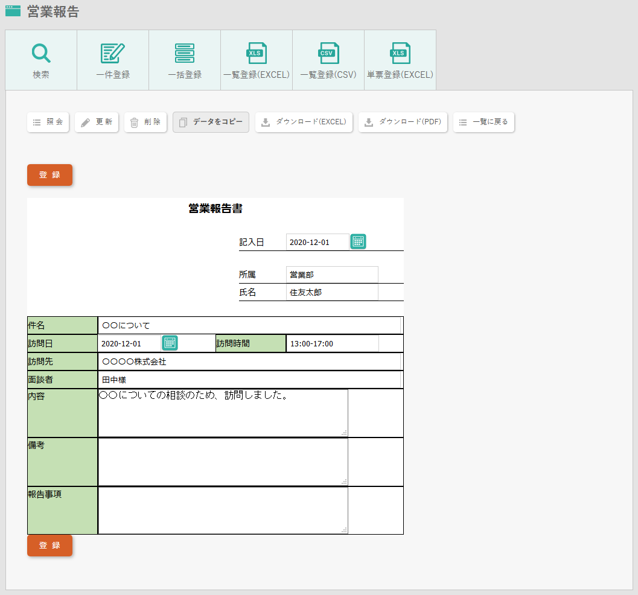Download the report as EXCEL
The image size is (638, 595).
(x=304, y=122)
